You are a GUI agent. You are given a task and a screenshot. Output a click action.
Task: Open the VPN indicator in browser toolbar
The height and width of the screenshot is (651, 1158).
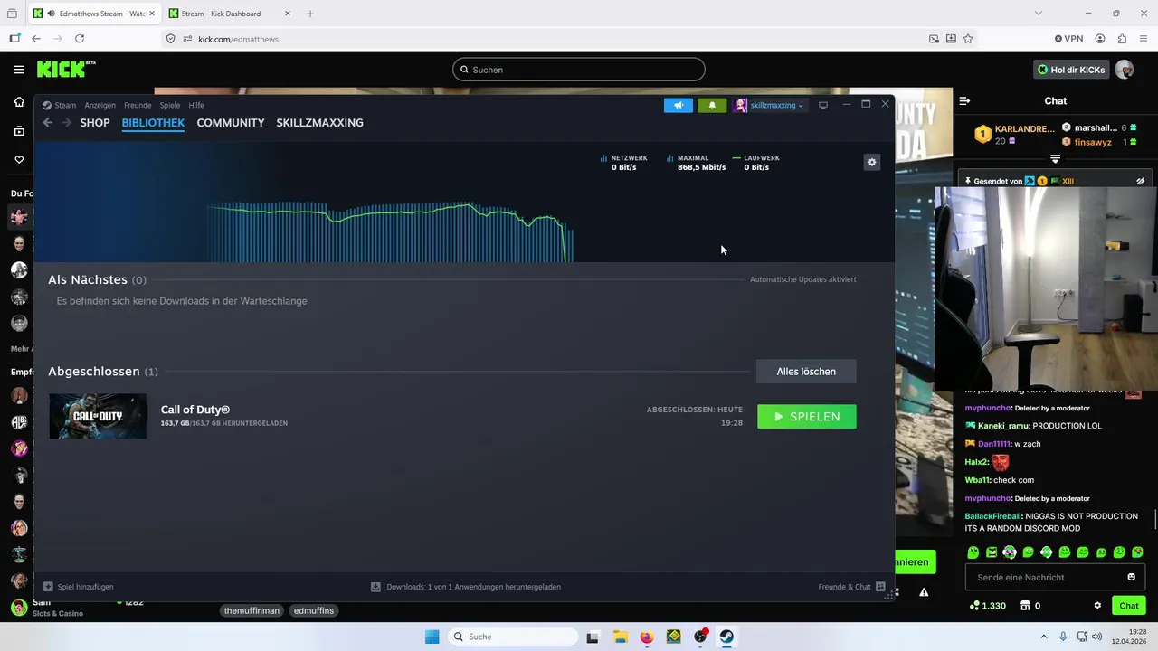pos(1068,39)
